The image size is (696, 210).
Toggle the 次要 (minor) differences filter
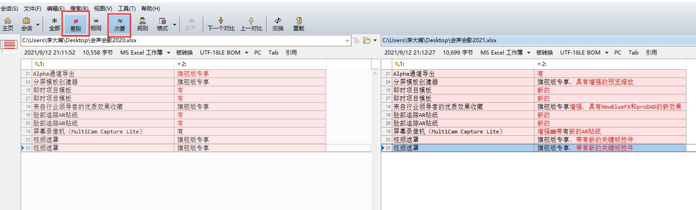[x=120, y=24]
